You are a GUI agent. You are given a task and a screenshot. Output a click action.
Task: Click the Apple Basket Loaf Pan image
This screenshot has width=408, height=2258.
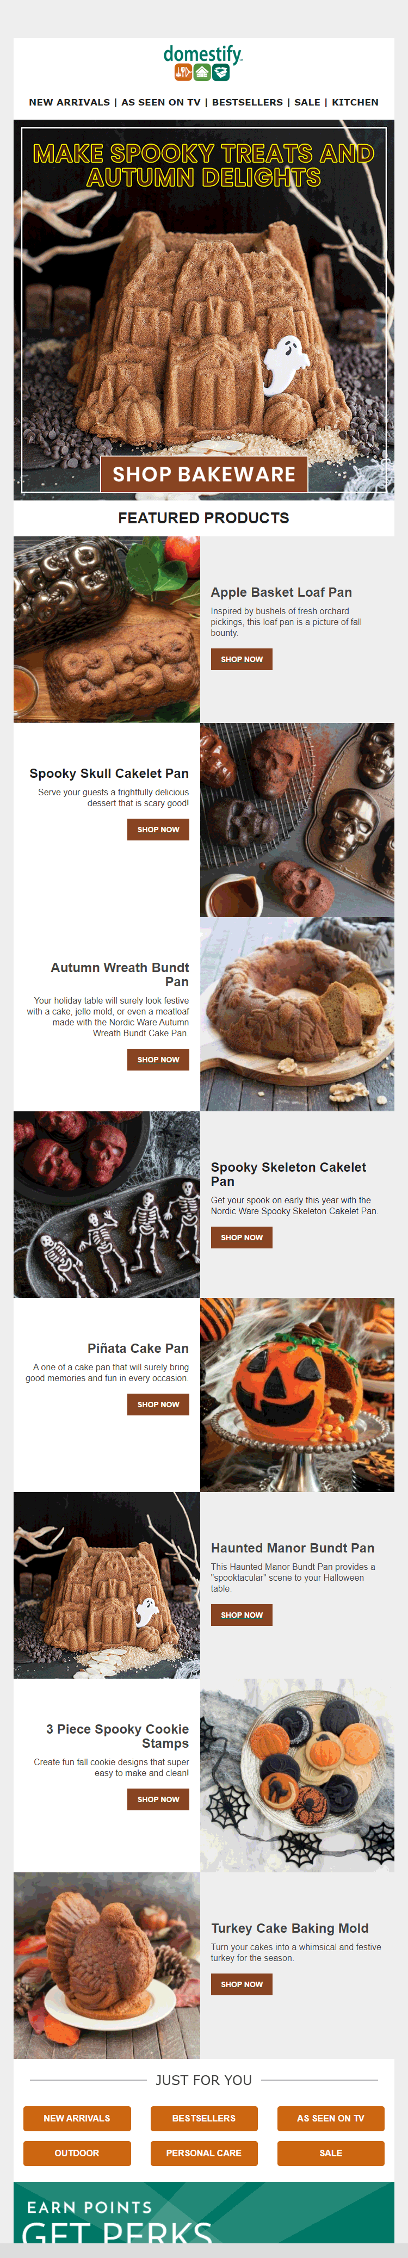106,629
